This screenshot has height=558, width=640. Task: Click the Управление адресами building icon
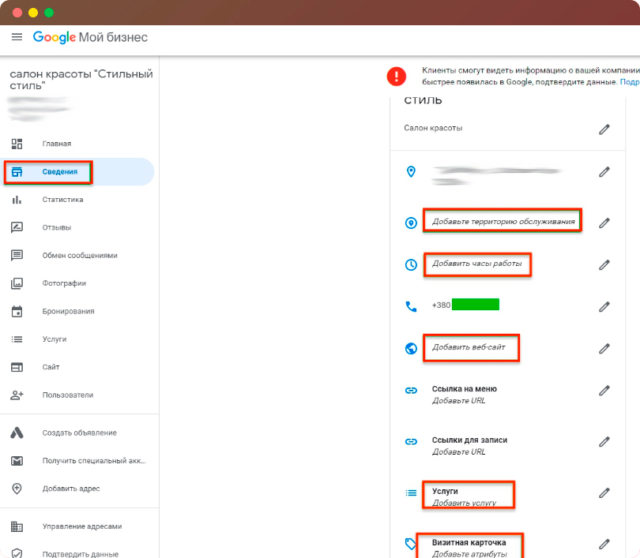point(17,526)
